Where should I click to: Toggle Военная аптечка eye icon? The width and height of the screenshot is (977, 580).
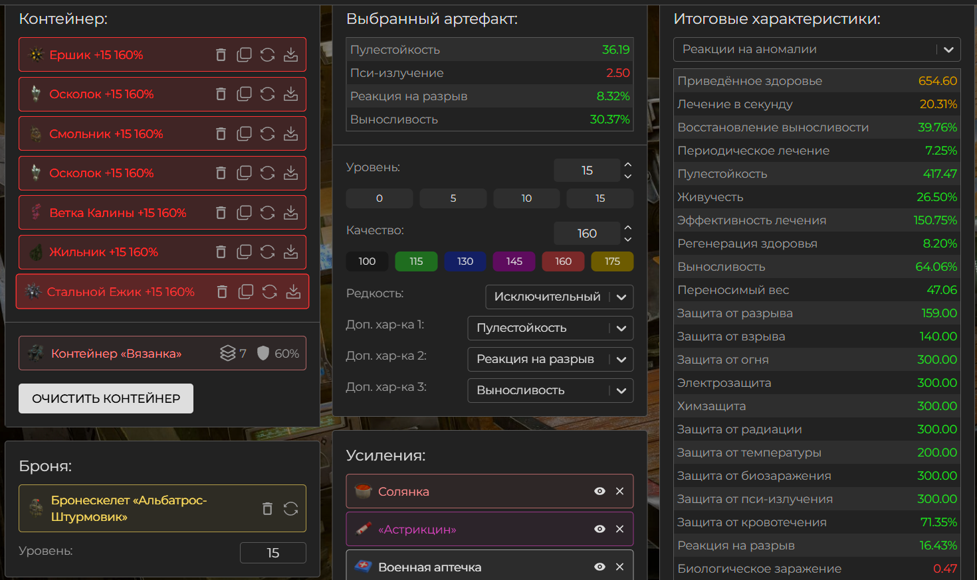click(599, 567)
